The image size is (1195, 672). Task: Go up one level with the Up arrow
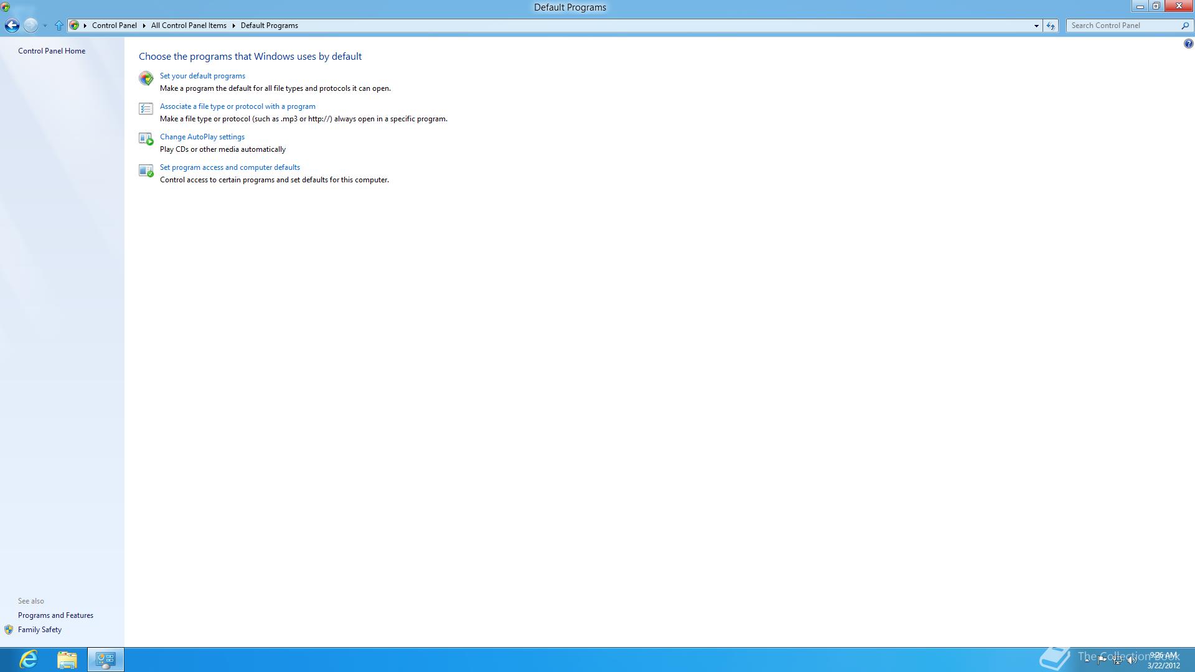click(x=59, y=26)
